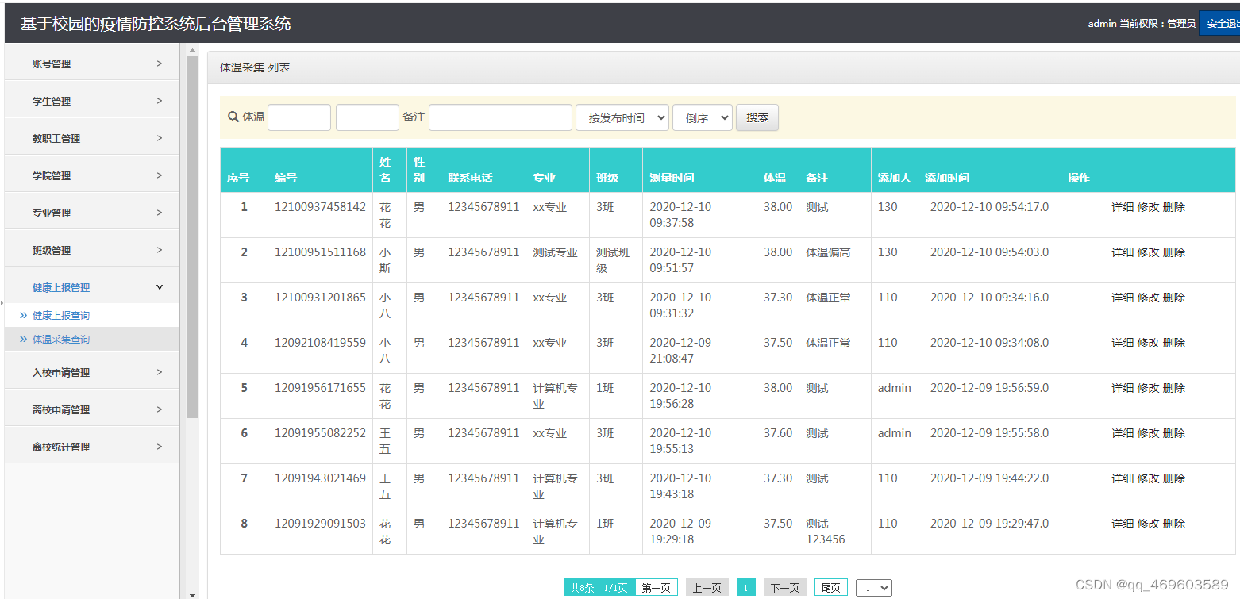Click the 体温采集 列表 panel title
Image resolution: width=1240 pixels, height=599 pixels.
click(255, 67)
